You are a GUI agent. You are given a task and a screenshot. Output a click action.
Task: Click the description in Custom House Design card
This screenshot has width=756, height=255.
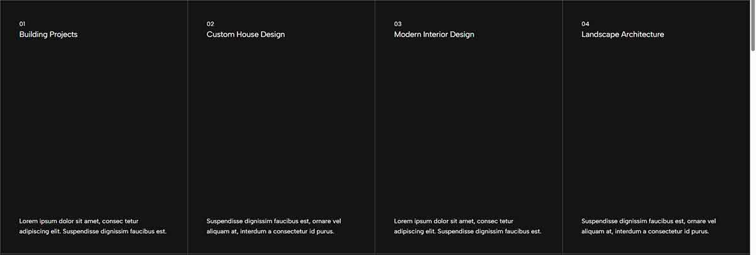click(x=273, y=226)
